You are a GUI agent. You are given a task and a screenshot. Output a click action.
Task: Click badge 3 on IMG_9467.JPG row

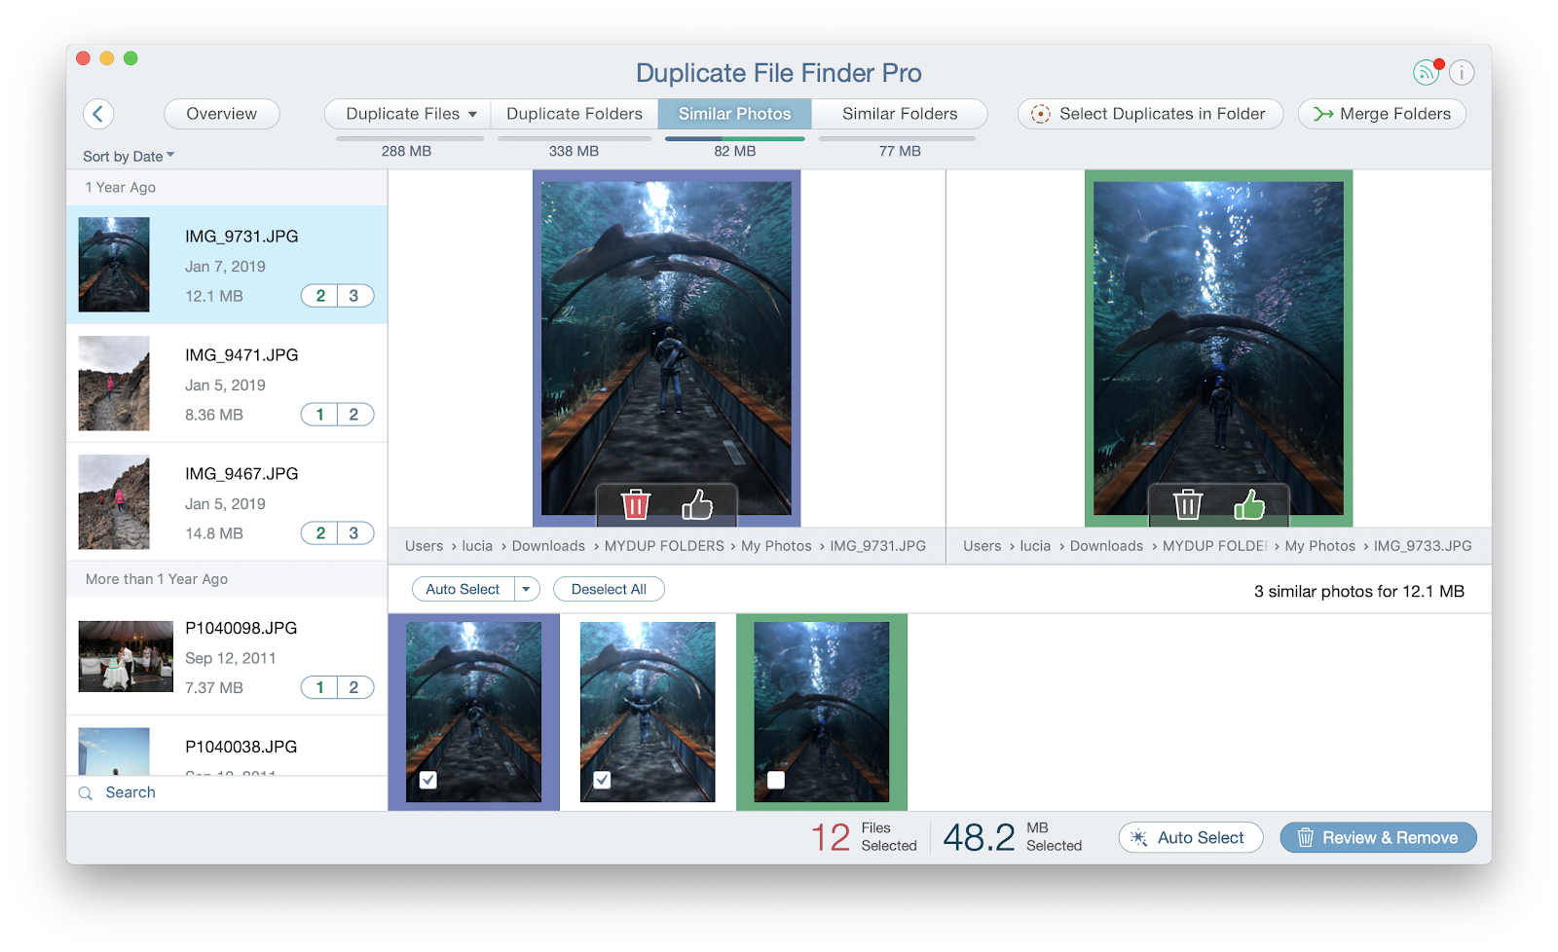(354, 533)
